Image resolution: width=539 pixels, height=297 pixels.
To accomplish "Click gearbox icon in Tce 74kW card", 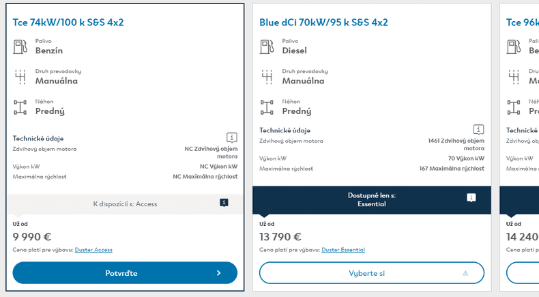I will pos(20,76).
